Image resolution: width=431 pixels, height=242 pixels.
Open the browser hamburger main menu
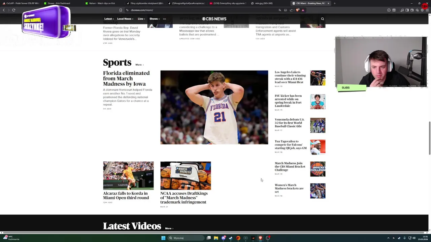(x=427, y=10)
